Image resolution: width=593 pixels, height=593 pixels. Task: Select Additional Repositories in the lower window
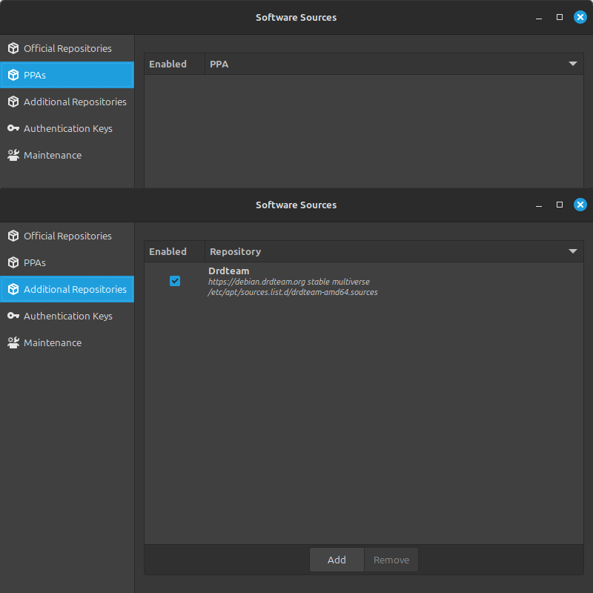[67, 289]
